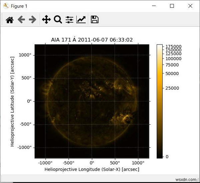Click the 25000 tick label on the colorbar

[x=172, y=88]
